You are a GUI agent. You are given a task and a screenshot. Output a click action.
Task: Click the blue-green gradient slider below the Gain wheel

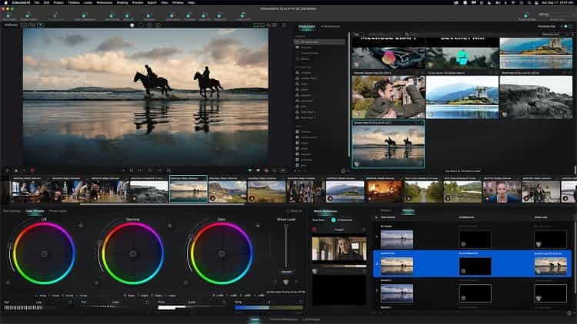pyautogui.click(x=268, y=307)
